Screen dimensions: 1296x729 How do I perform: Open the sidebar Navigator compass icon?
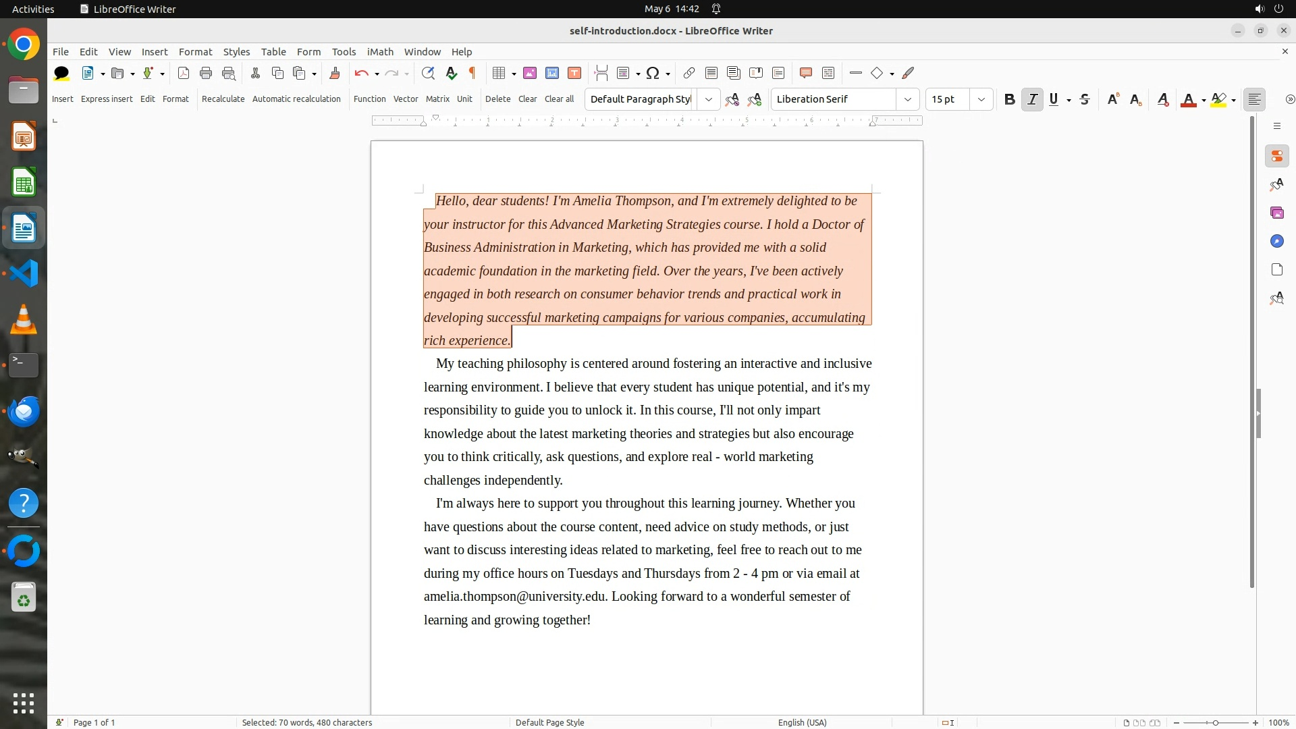pyautogui.click(x=1276, y=241)
